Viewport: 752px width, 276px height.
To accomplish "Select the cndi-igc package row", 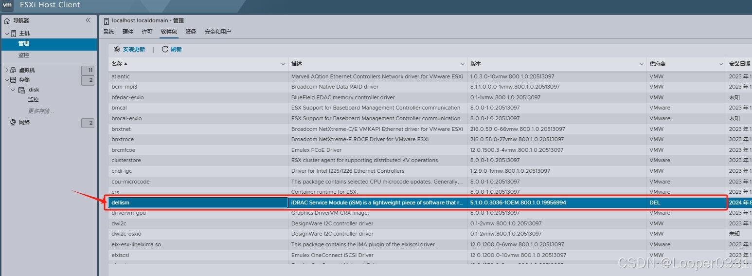I will pyautogui.click(x=430, y=171).
